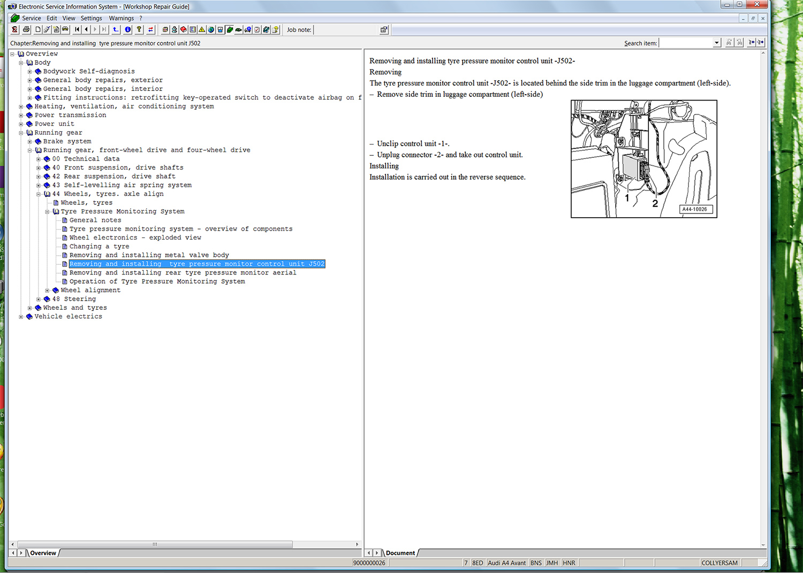Expand the Wheel alignment node
The image size is (803, 573).
click(47, 291)
